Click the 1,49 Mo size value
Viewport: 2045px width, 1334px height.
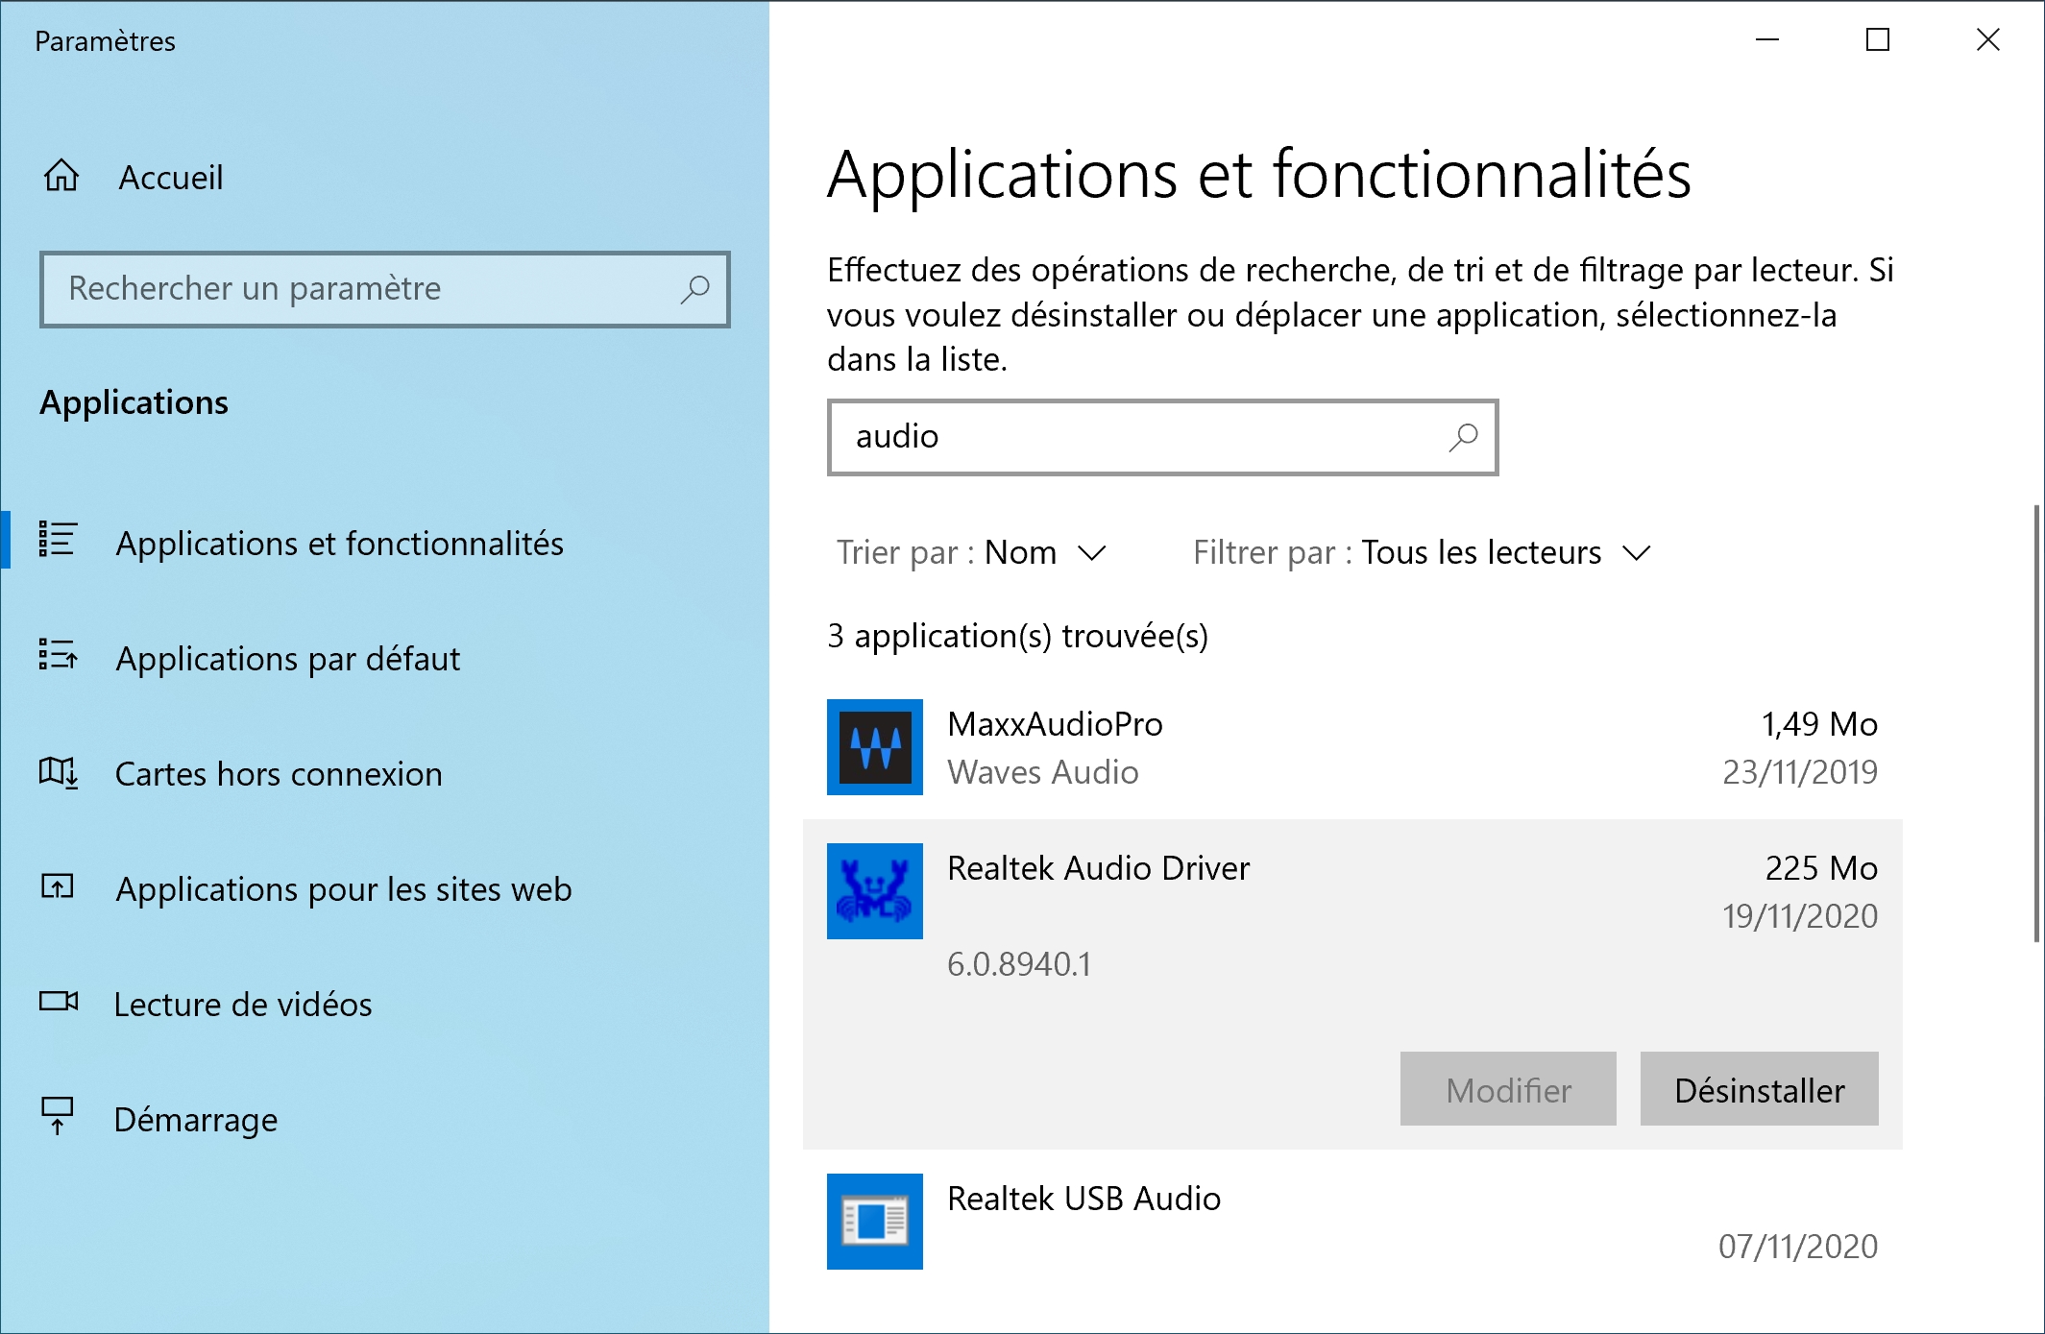[1819, 724]
